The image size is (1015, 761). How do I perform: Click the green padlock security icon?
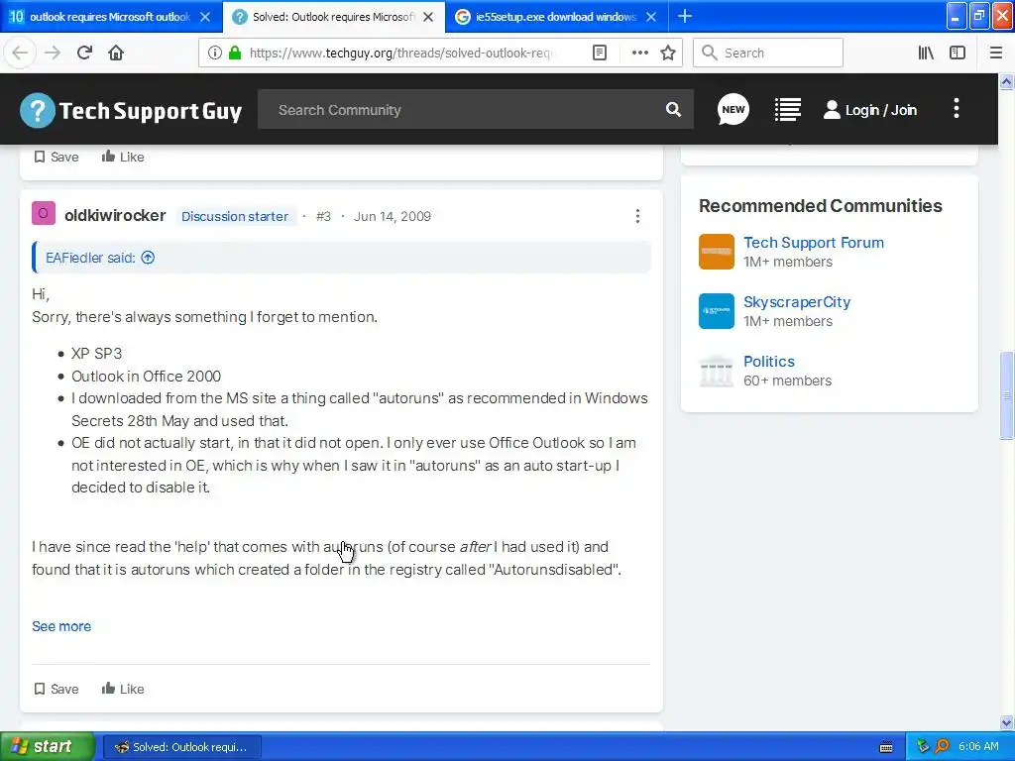[x=235, y=54]
